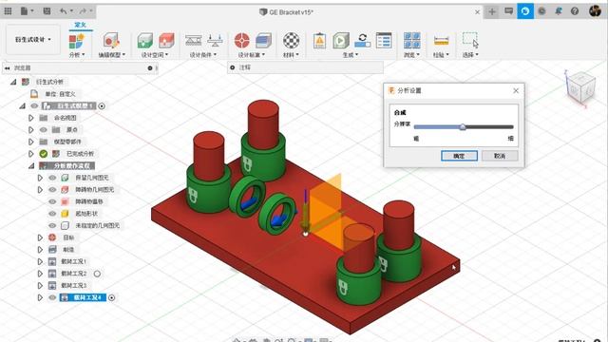Click the 分辨率 slider handle

[463, 126]
